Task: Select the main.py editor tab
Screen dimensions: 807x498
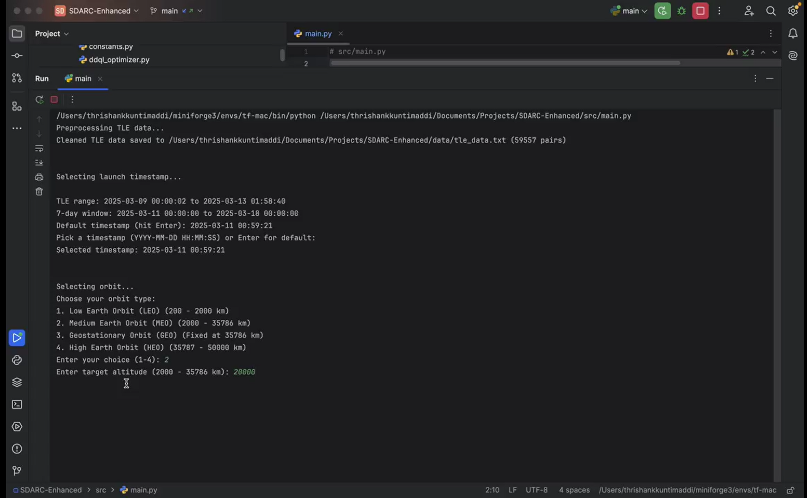Action: click(318, 34)
